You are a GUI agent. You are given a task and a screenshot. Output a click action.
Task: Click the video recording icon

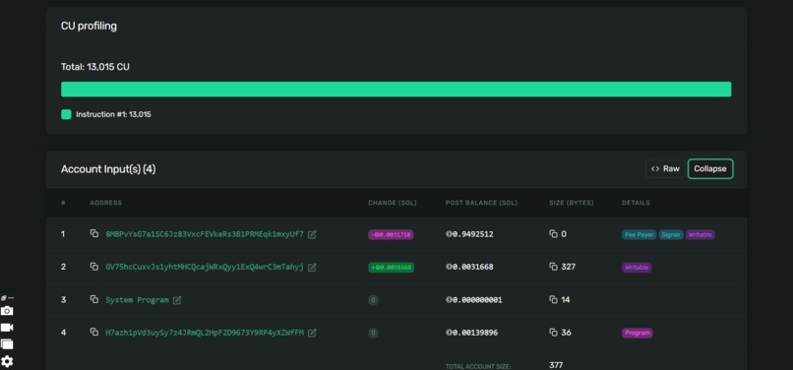click(x=7, y=328)
